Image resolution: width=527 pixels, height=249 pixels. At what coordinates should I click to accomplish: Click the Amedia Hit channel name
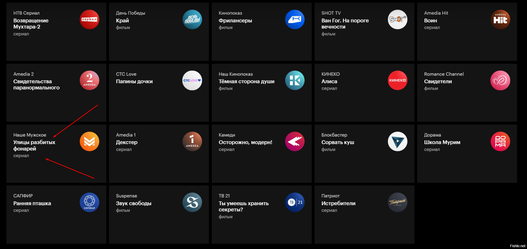(x=436, y=13)
